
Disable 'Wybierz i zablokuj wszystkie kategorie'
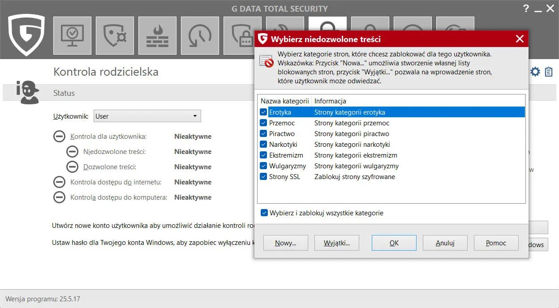pos(264,213)
